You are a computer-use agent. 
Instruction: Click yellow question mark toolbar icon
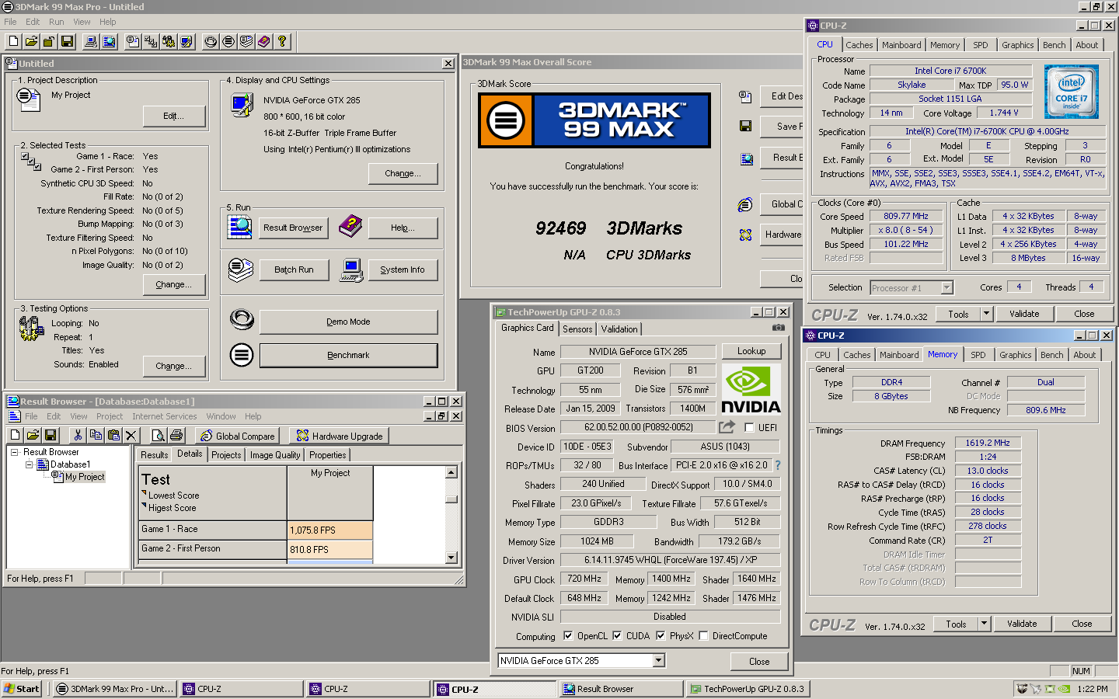(x=282, y=41)
